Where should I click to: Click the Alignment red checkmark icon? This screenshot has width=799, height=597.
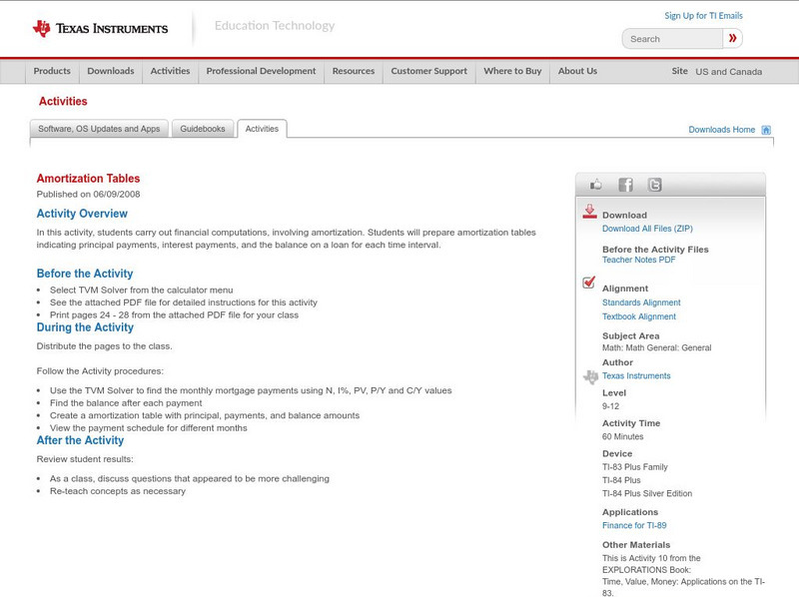coord(589,282)
